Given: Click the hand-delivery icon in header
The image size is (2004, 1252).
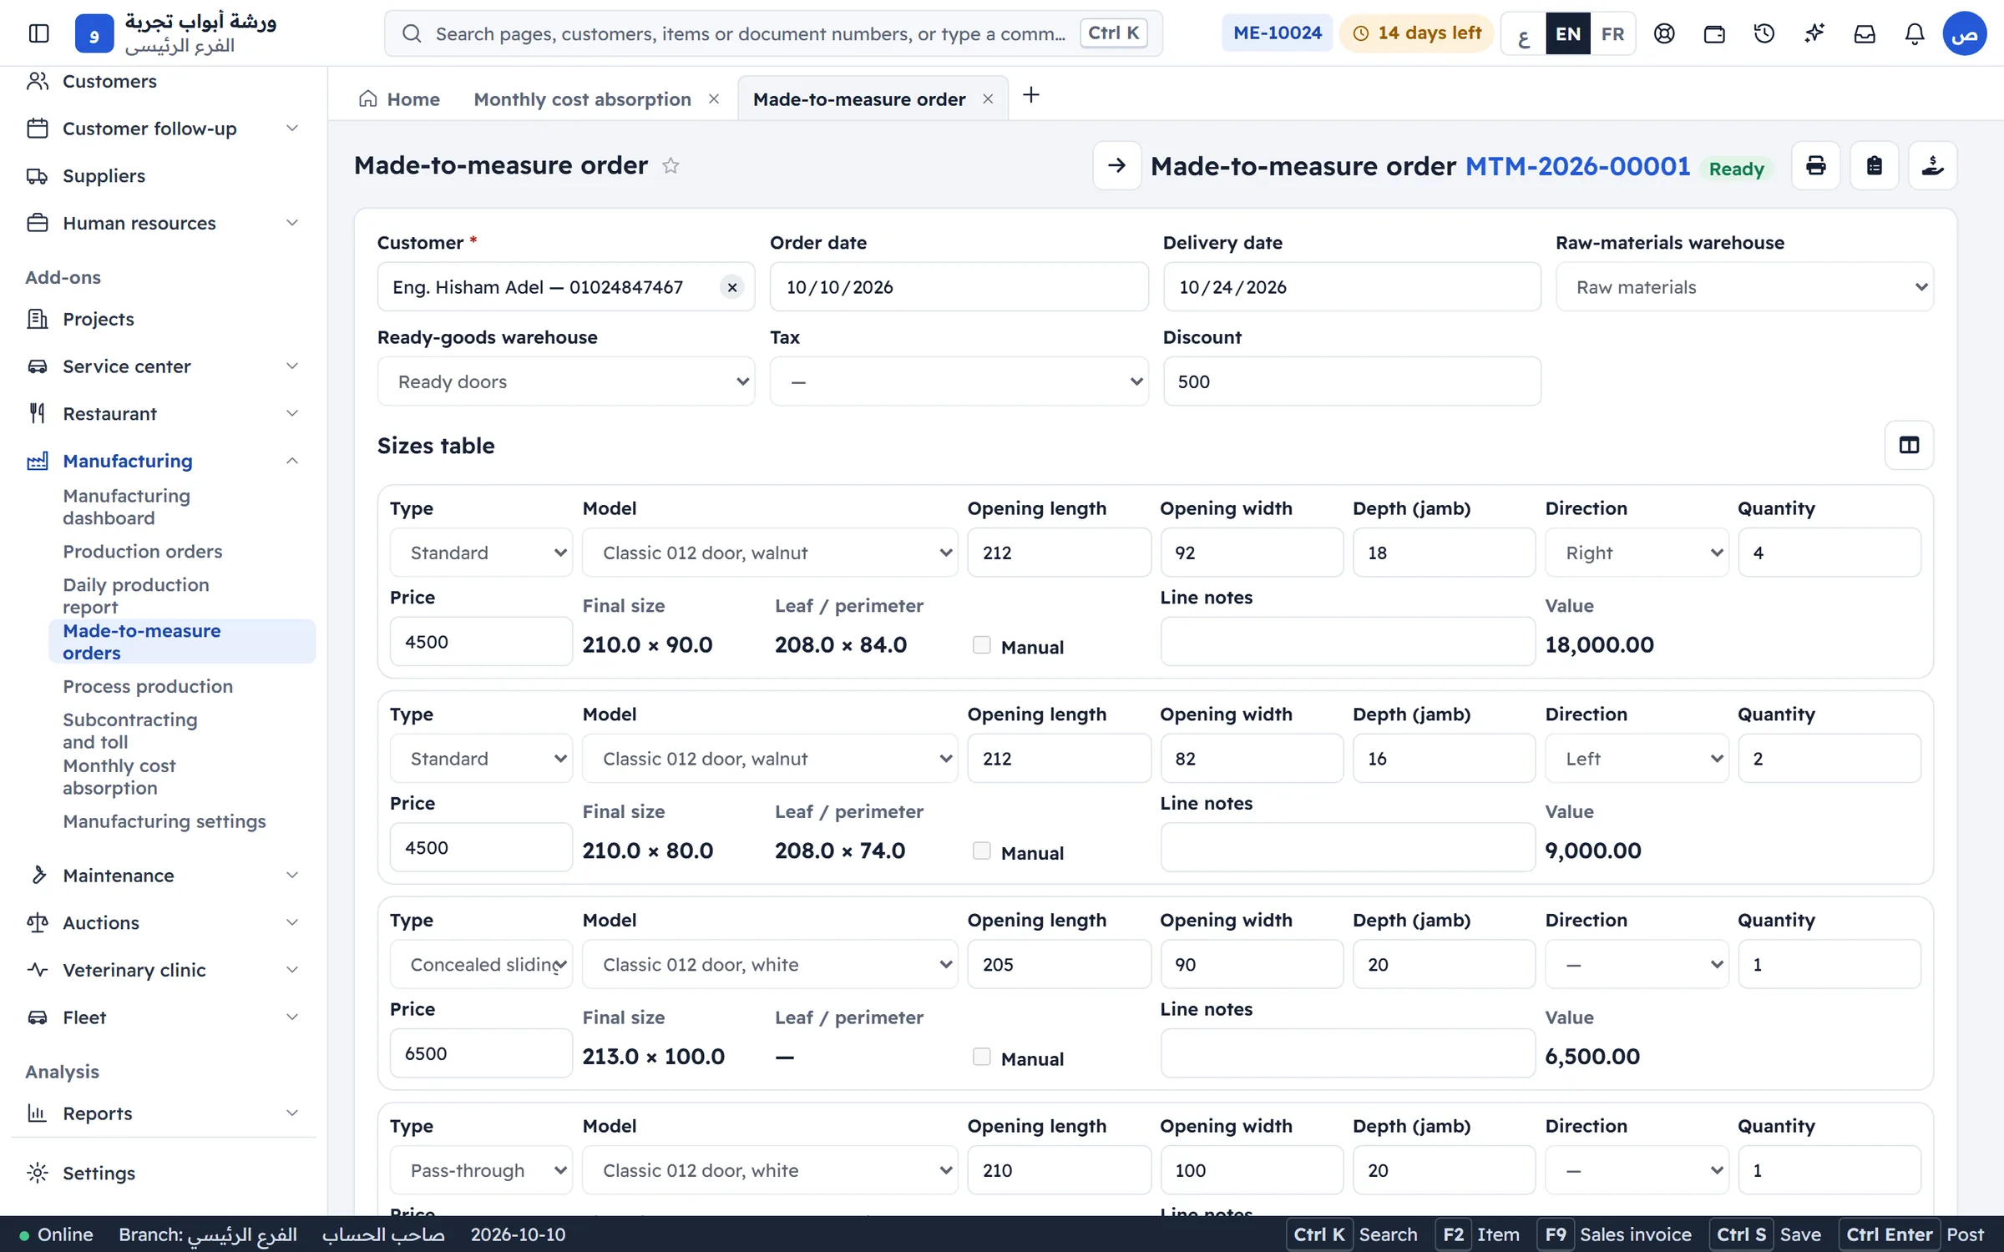Looking at the screenshot, I should [x=1933, y=166].
